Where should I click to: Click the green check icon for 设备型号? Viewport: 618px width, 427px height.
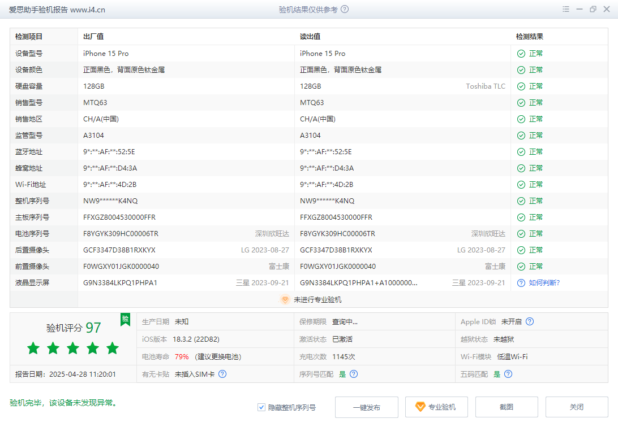coord(521,54)
